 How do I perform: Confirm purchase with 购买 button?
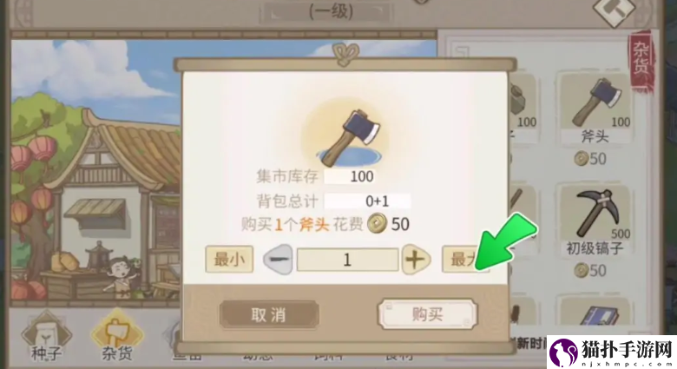coord(427,314)
